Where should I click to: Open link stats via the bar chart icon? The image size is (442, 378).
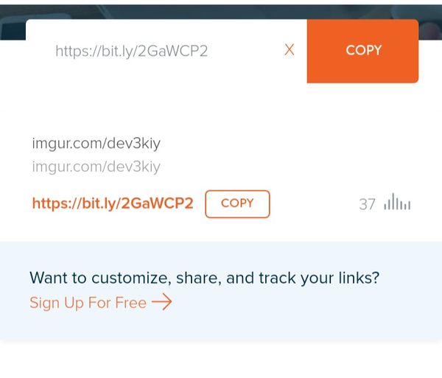397,202
